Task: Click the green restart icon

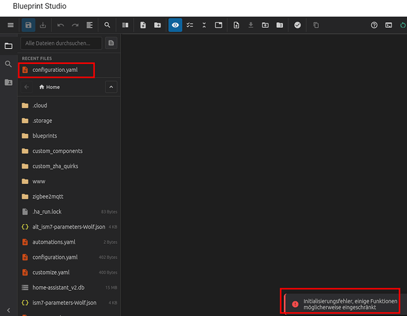Action: pyautogui.click(x=403, y=25)
